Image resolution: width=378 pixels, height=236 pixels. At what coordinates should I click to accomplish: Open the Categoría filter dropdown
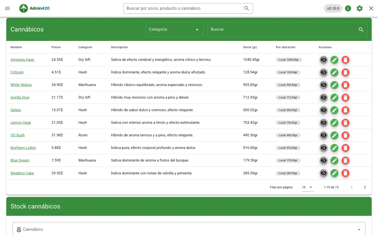(x=175, y=29)
